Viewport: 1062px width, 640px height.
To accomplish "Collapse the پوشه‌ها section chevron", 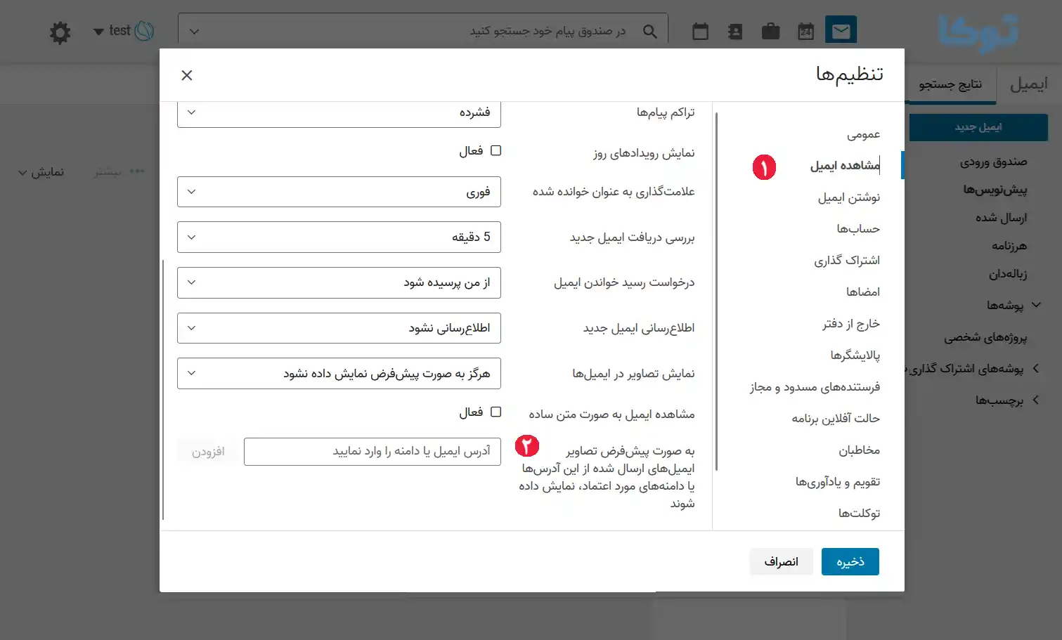I will [1036, 306].
